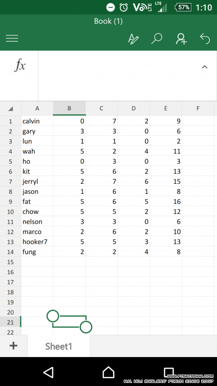Image resolution: width=217 pixels, height=386 pixels.
Task: Tap the Book (1) document title
Action: (108, 21)
